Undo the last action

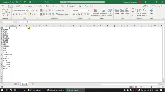tap(21, 2)
